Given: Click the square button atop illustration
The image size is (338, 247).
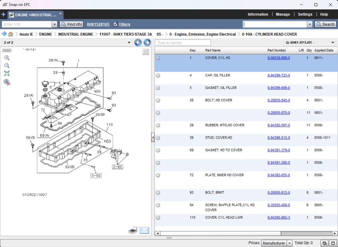Looking at the screenshot, I should (x=146, y=52).
